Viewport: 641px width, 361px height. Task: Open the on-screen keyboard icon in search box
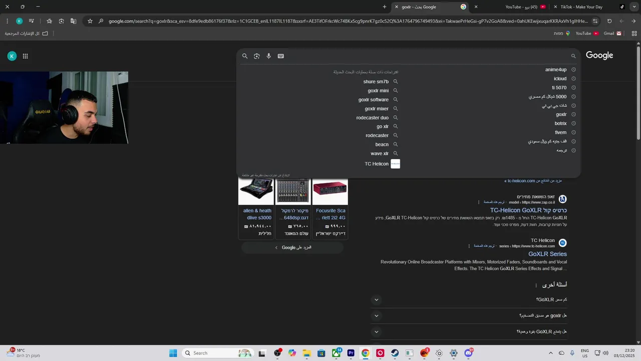[x=280, y=56]
